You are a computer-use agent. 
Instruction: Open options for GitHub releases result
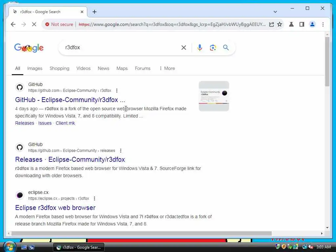pyautogui.click(x=121, y=151)
